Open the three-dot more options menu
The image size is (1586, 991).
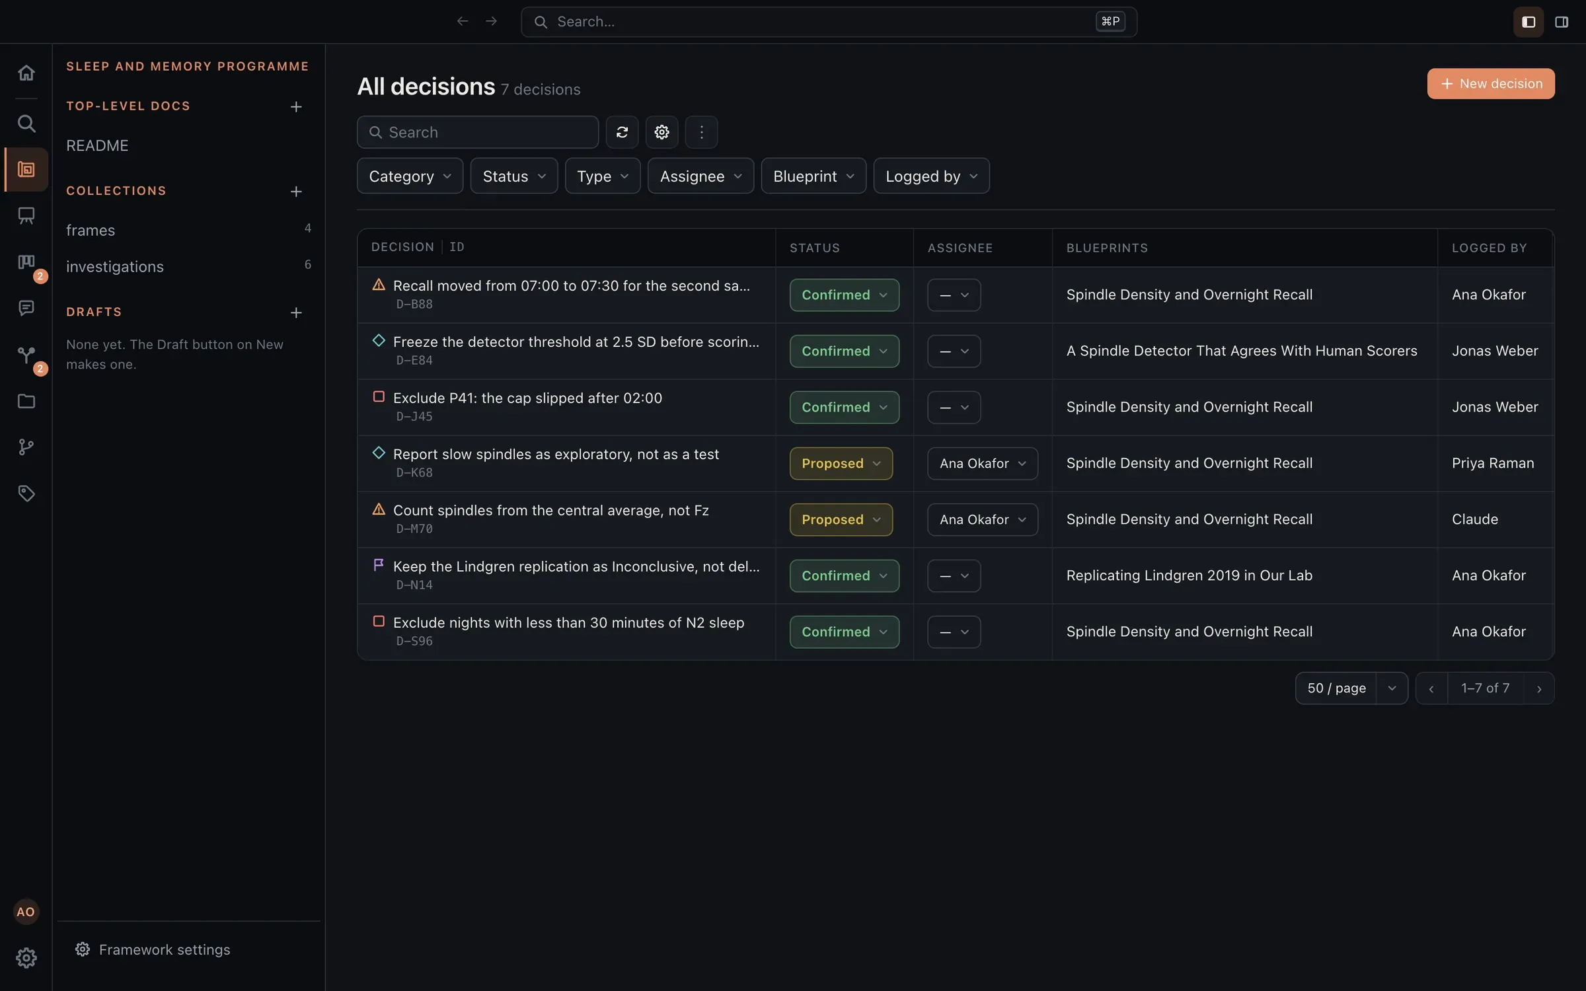click(x=701, y=132)
